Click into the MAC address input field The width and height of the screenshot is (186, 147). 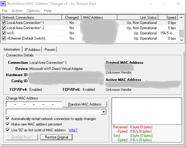pyautogui.click(x=34, y=104)
